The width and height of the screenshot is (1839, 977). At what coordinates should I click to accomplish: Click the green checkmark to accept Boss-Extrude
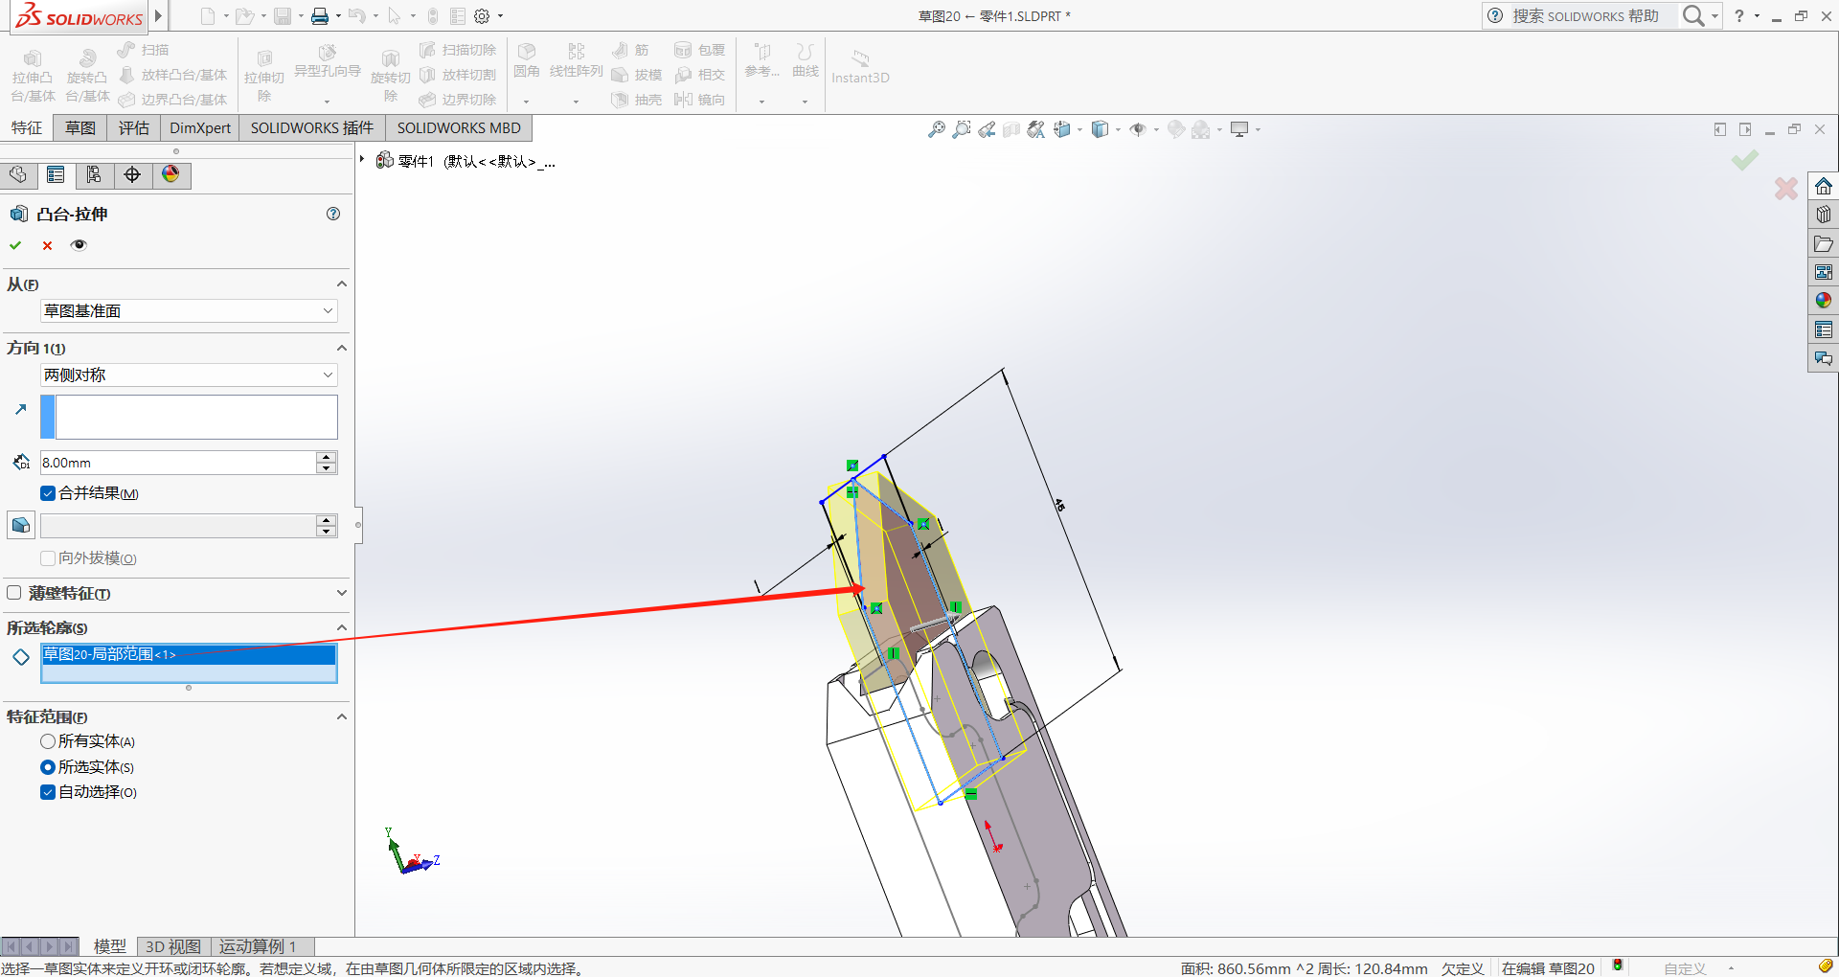tap(15, 245)
